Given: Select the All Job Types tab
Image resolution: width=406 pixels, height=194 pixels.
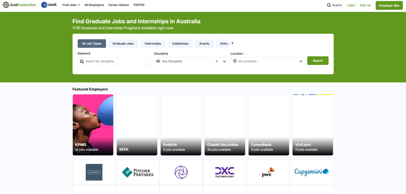Looking at the screenshot, I should (92, 43).
